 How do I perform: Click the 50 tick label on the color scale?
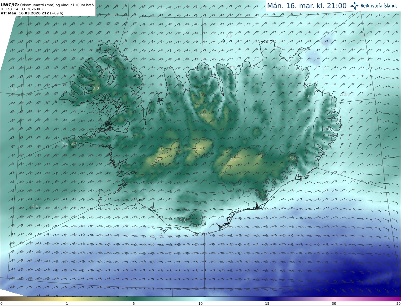click(398, 303)
